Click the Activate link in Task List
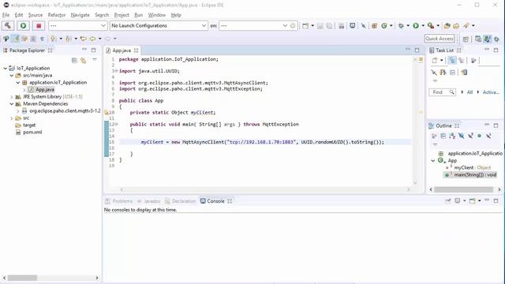505x284 pixels. (x=491, y=92)
